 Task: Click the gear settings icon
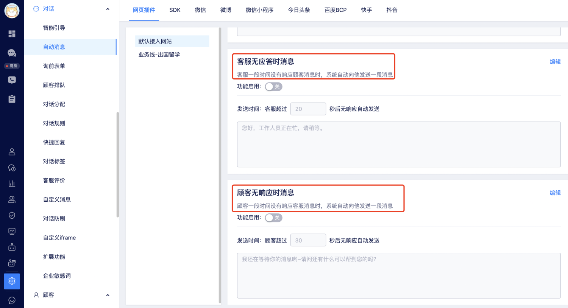(x=12, y=281)
